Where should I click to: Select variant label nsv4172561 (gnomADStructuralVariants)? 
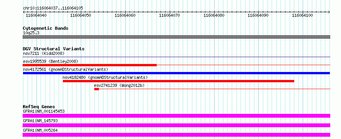pyautogui.click(x=66, y=69)
